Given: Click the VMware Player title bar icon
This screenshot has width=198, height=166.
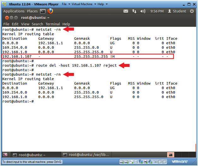Looking at the screenshot, I should (4, 4).
